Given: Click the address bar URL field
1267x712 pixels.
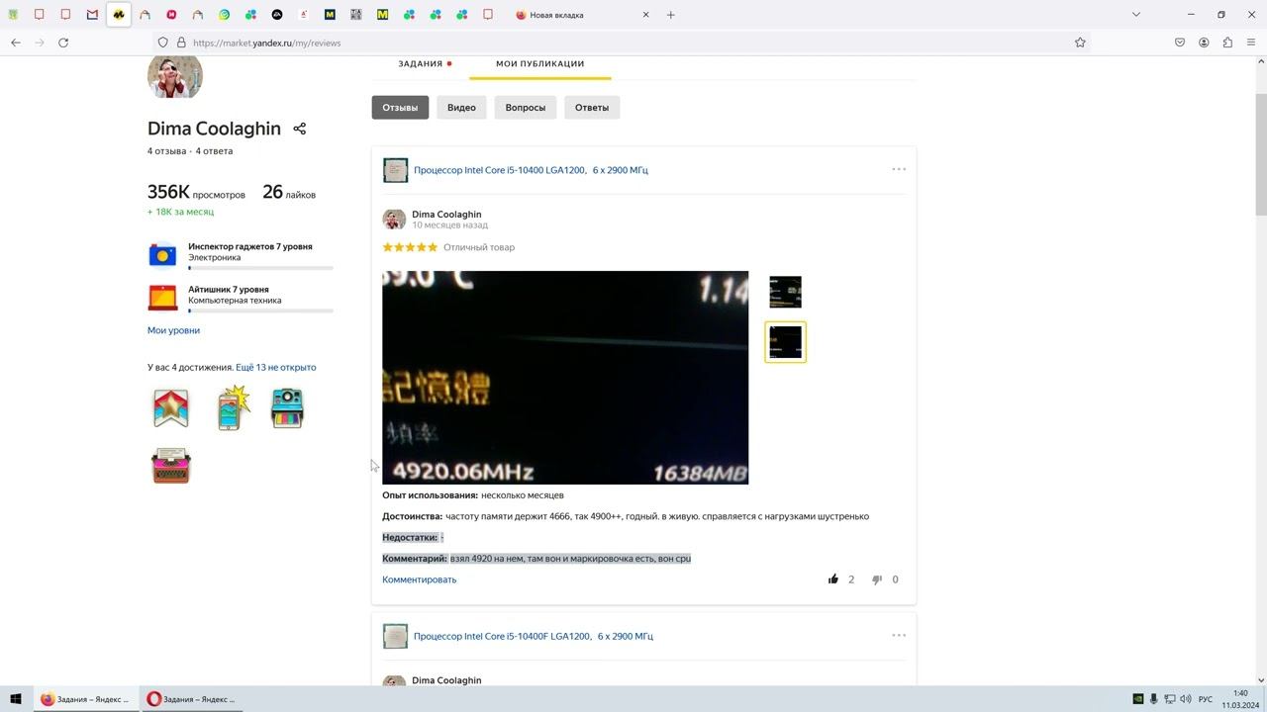Looking at the screenshot, I should (x=624, y=43).
